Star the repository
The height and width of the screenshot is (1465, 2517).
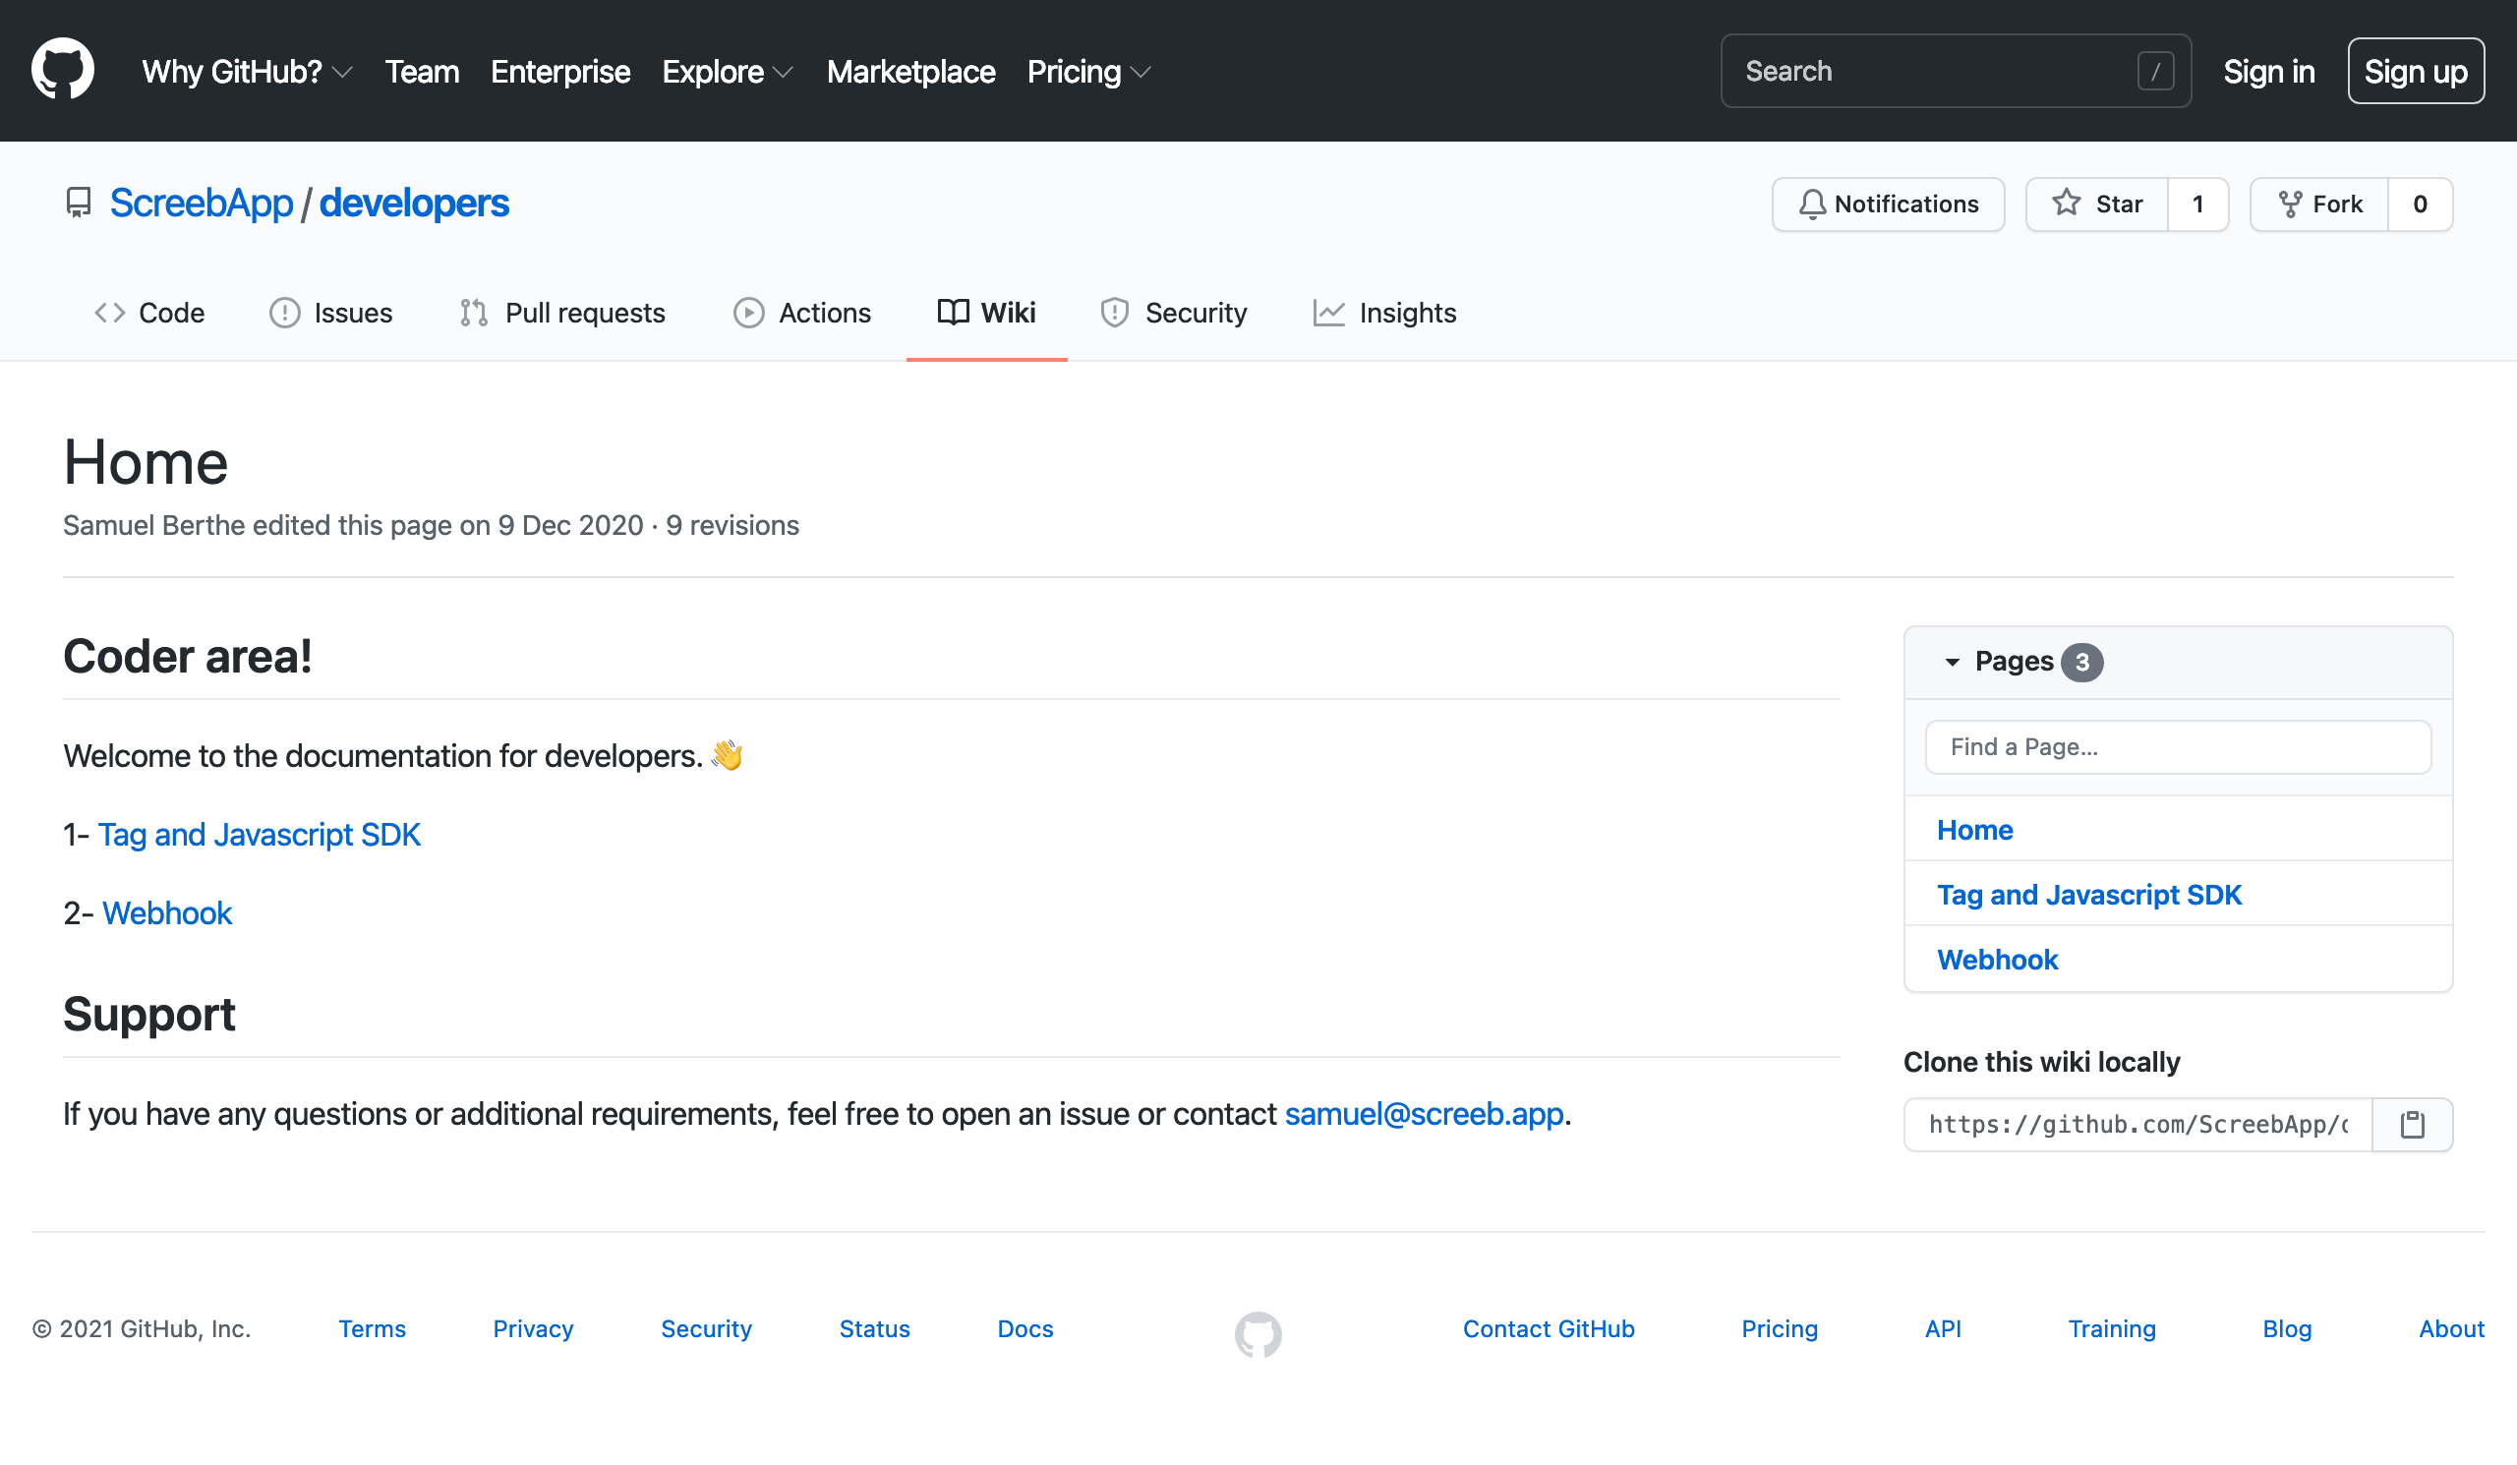[2096, 204]
